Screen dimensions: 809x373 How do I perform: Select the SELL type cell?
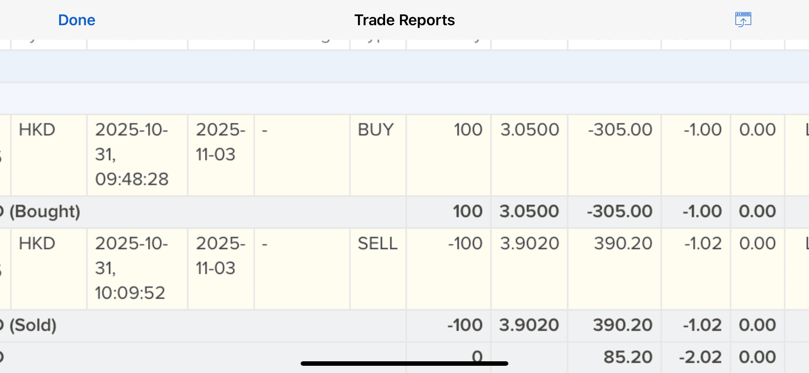point(377,244)
